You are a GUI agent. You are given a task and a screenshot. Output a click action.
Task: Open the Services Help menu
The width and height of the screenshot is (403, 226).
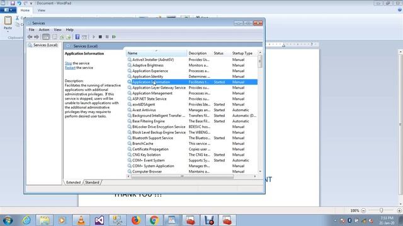70,30
